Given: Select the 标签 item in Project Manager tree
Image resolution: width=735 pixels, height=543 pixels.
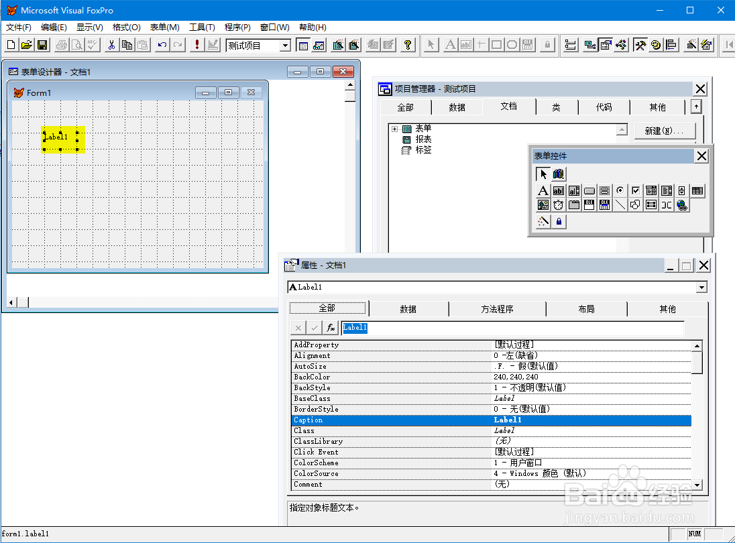Looking at the screenshot, I should [422, 150].
